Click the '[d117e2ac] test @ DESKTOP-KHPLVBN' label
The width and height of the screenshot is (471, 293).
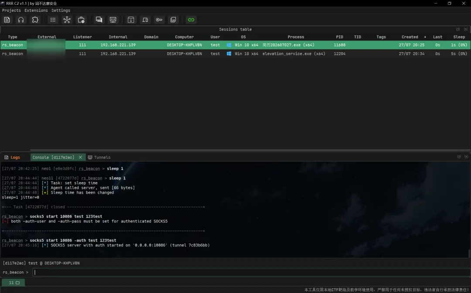pos(41,263)
